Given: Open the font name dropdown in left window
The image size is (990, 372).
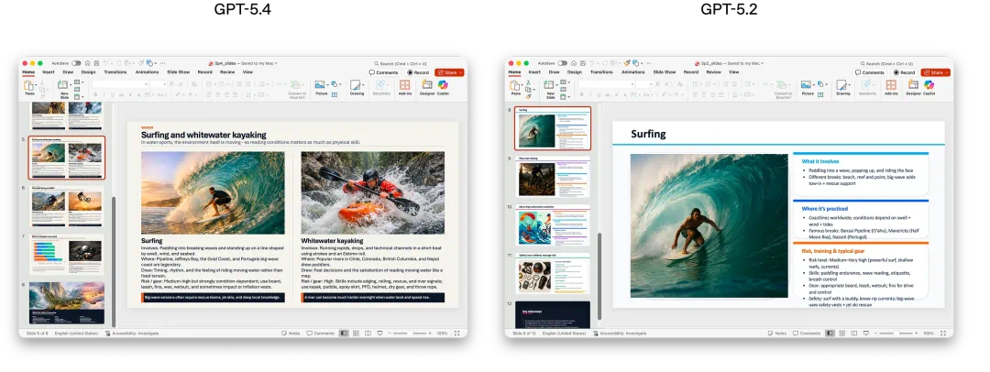Looking at the screenshot, I should 146,83.
